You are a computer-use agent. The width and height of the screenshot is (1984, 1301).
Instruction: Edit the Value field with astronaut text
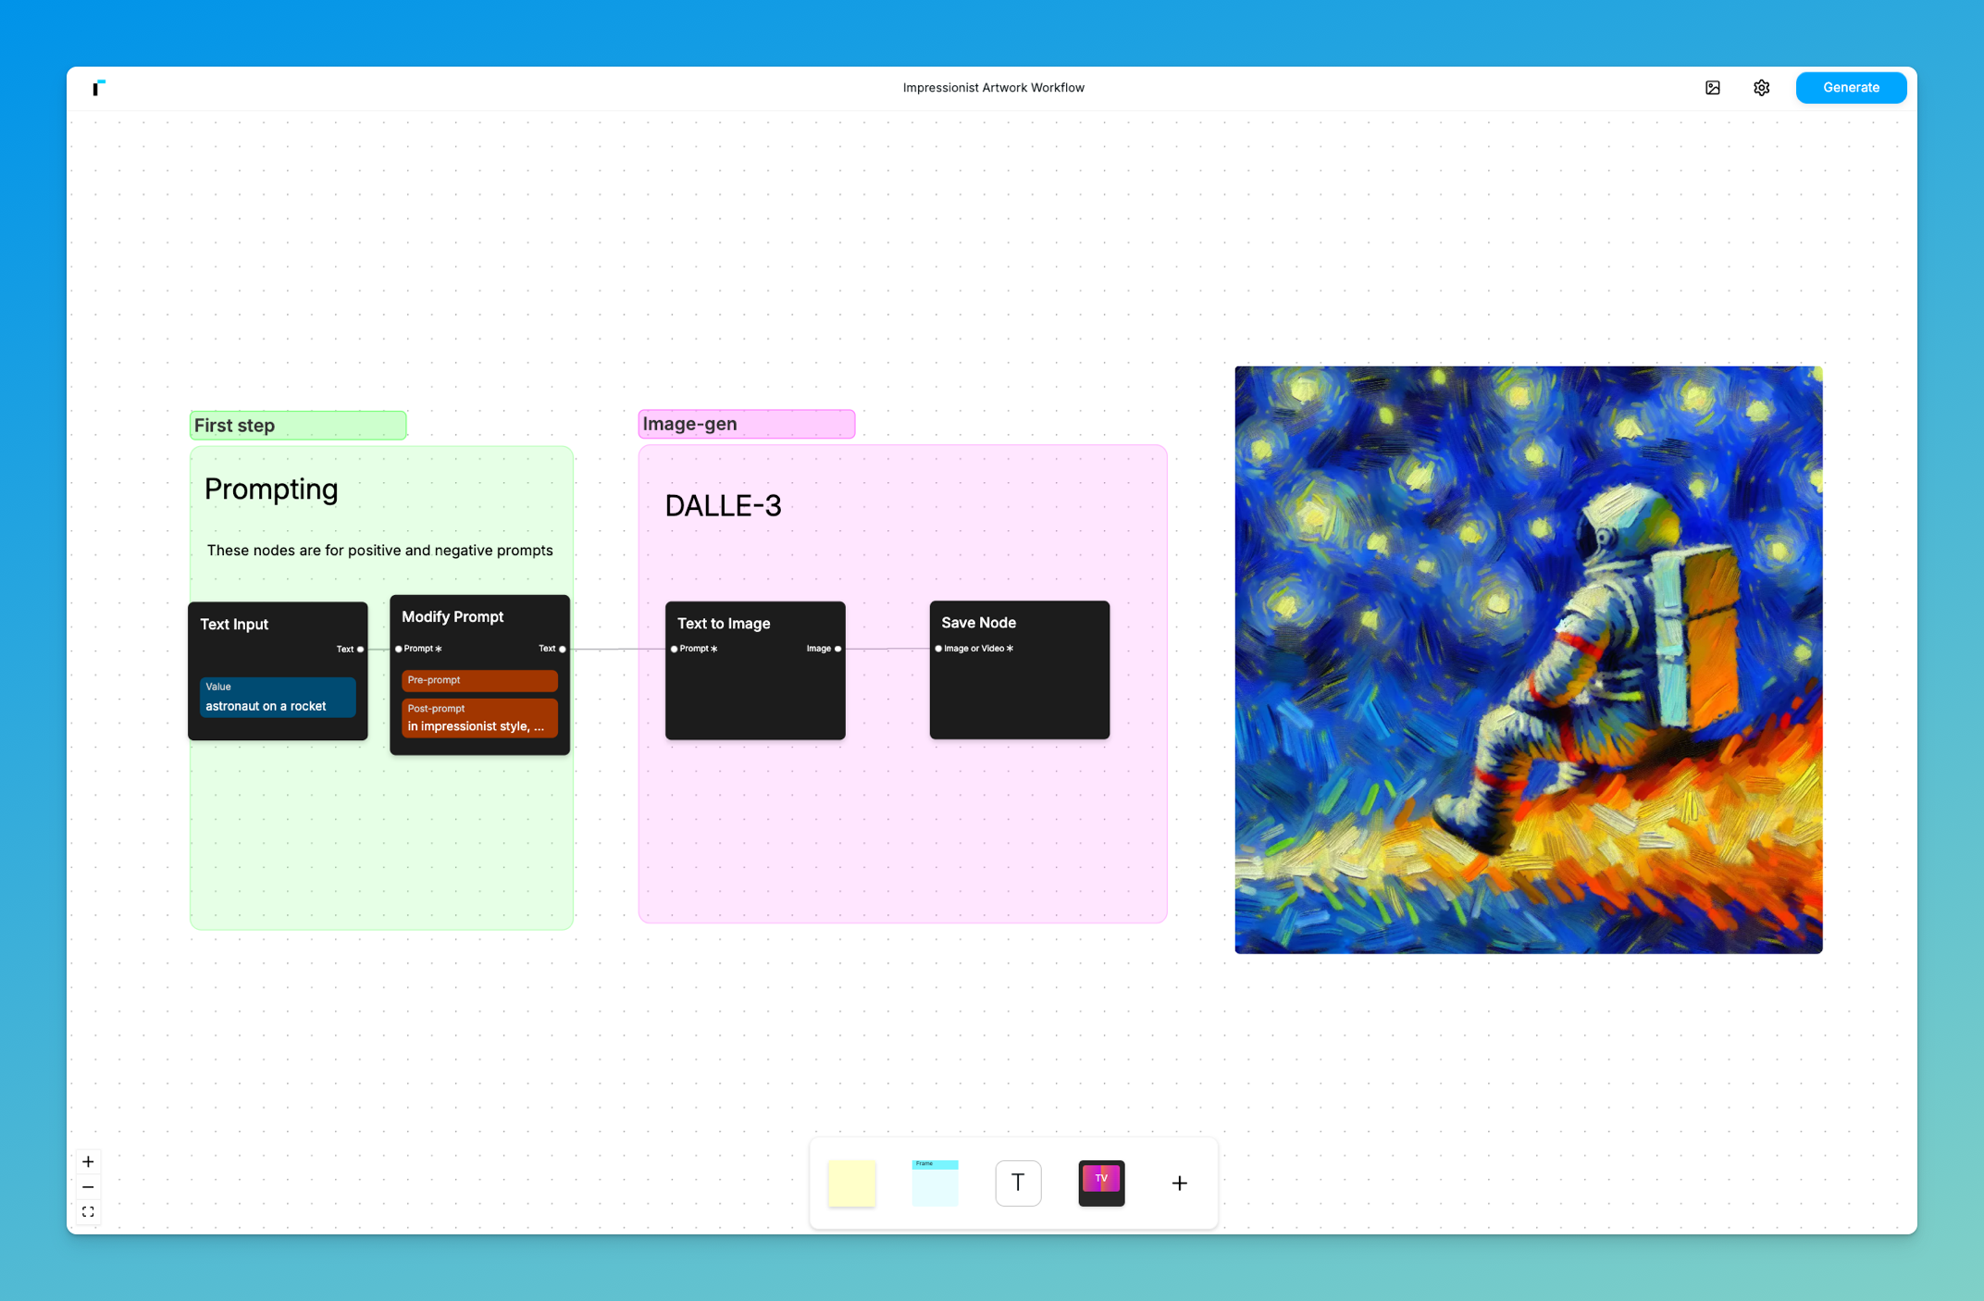(x=277, y=698)
